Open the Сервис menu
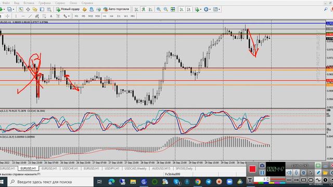The height and width of the screenshot is (187, 333). (x=60, y=3)
